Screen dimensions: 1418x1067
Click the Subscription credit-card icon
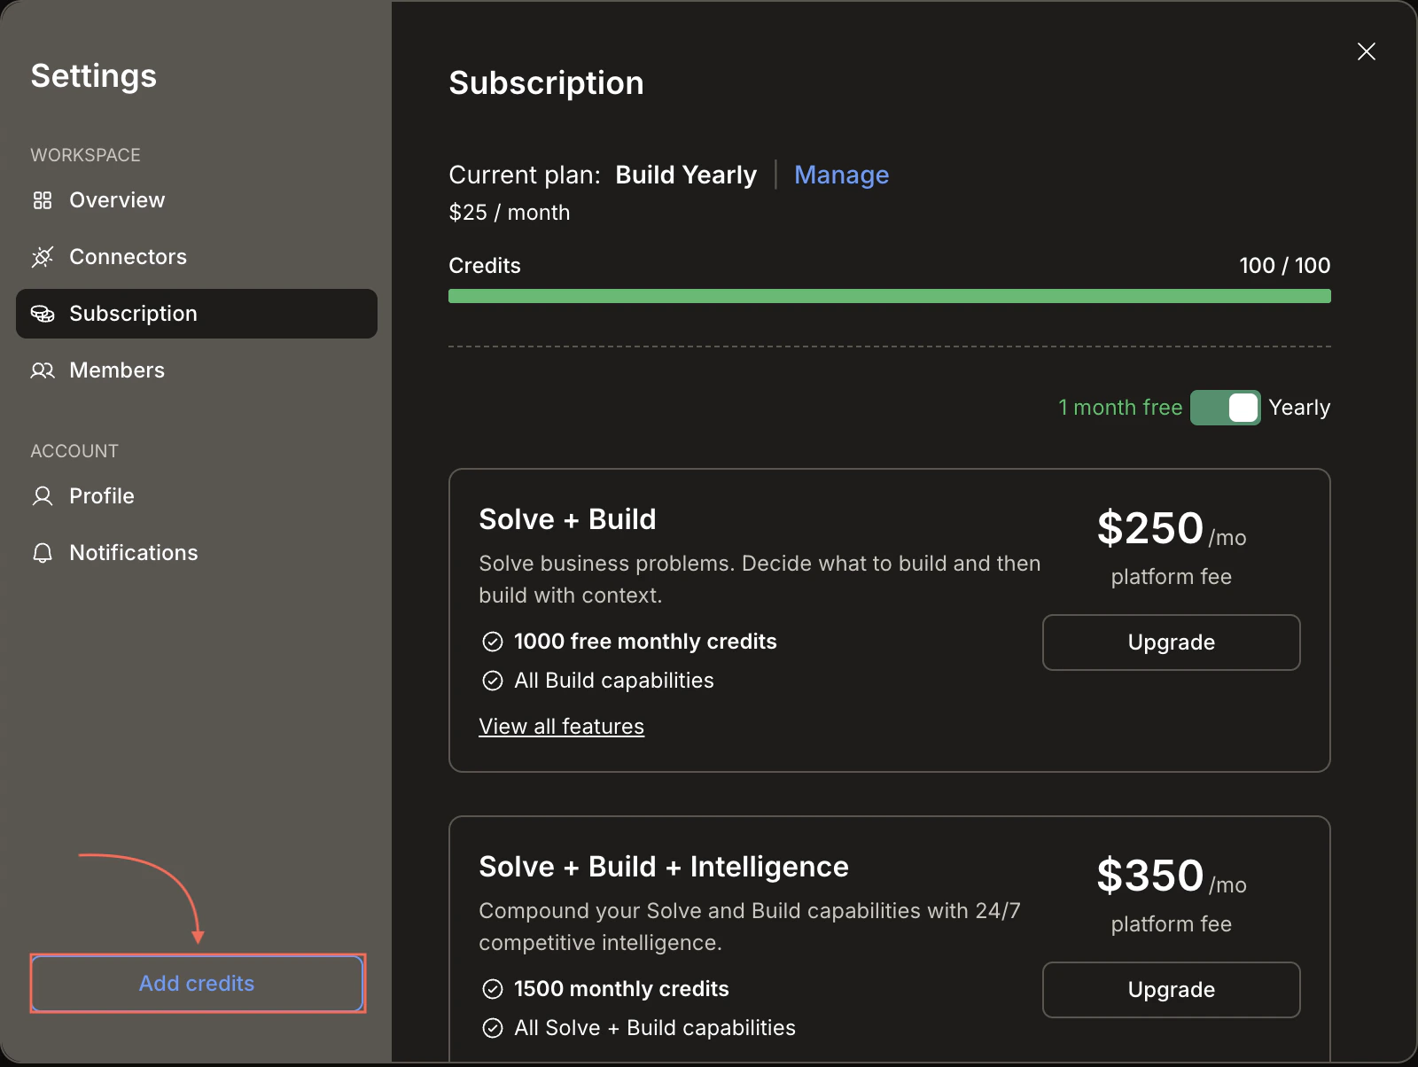(x=43, y=314)
